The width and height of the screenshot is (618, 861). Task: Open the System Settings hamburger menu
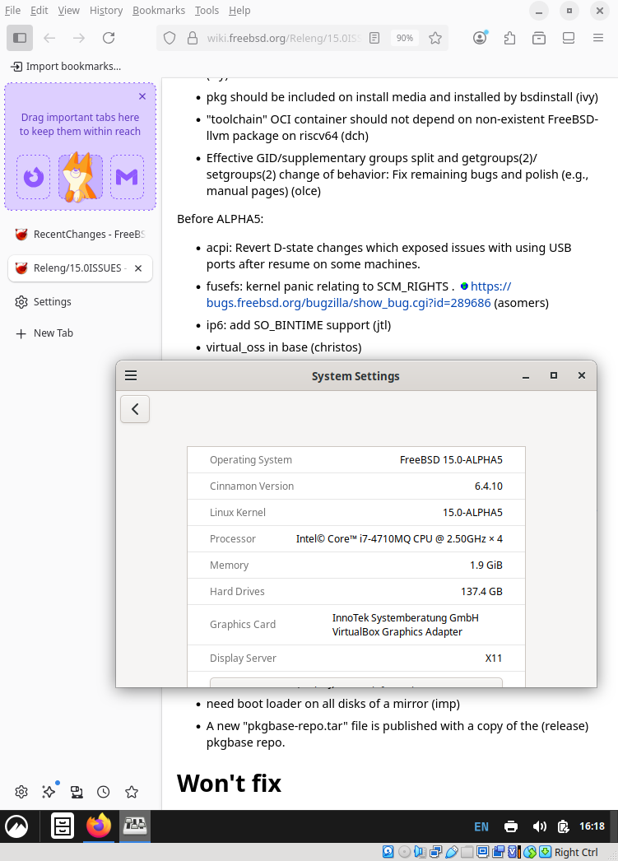131,375
